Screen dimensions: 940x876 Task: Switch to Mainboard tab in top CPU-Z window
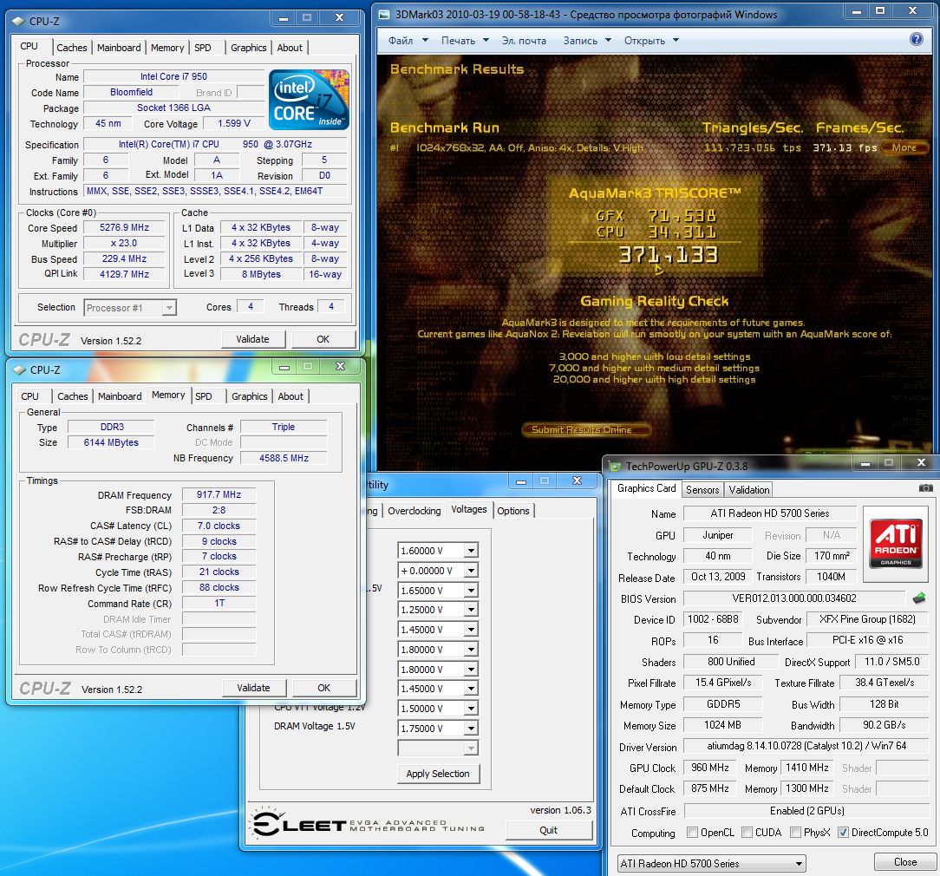pos(119,48)
